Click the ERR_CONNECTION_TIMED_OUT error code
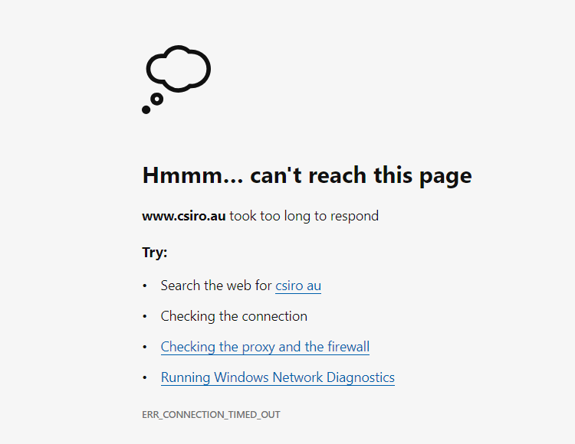Image resolution: width=575 pixels, height=444 pixels. tap(212, 415)
